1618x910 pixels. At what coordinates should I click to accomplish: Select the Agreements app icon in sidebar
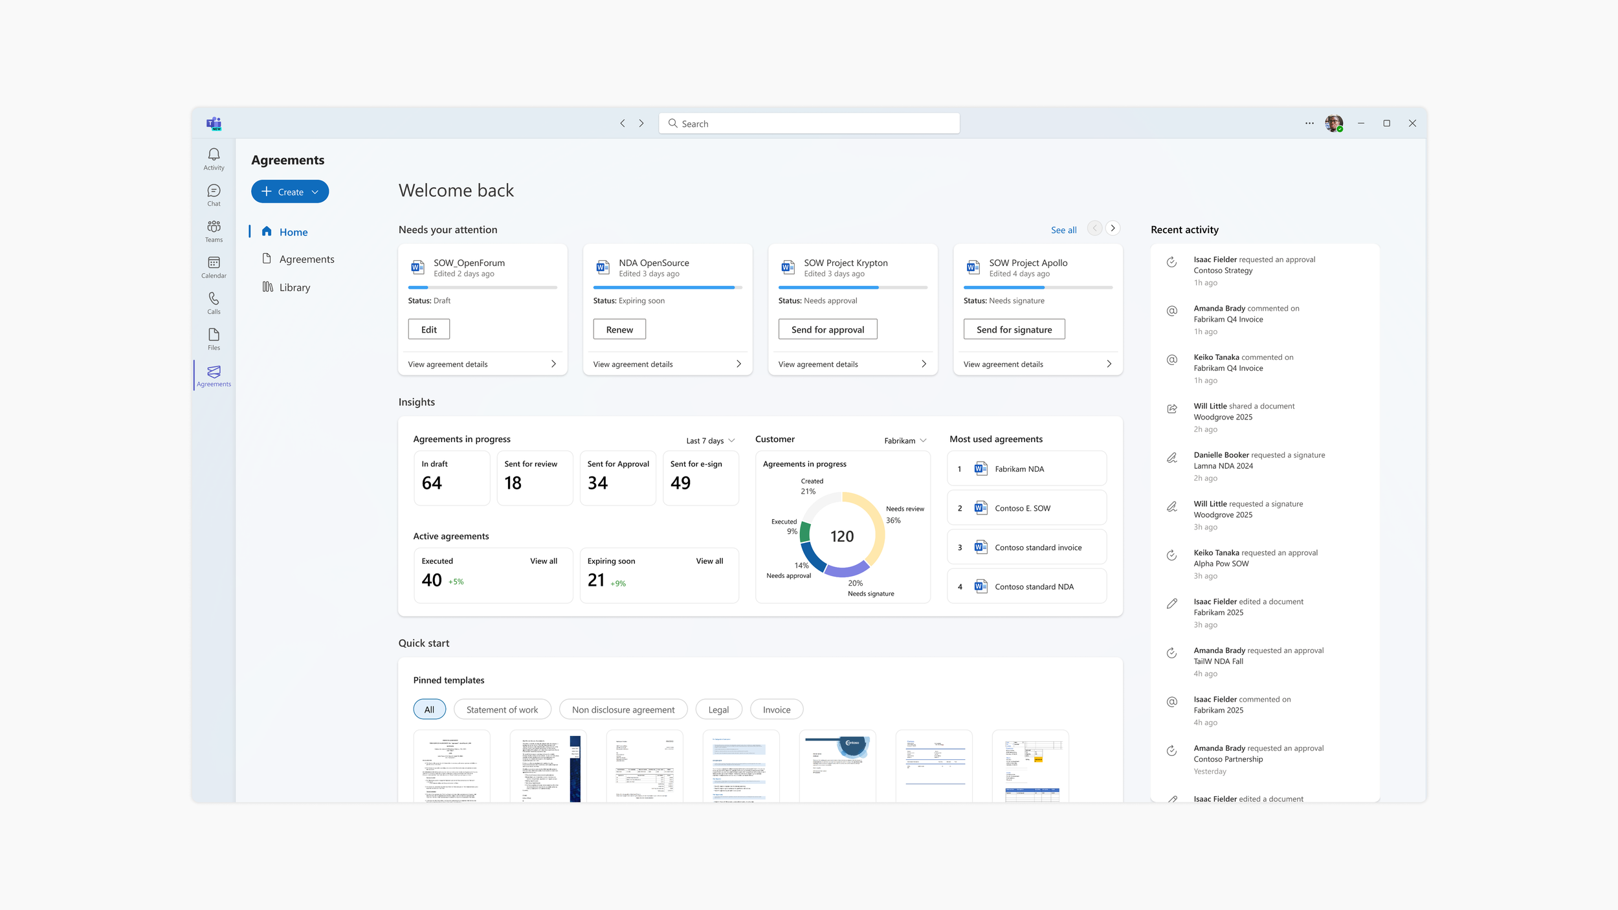pyautogui.click(x=214, y=375)
